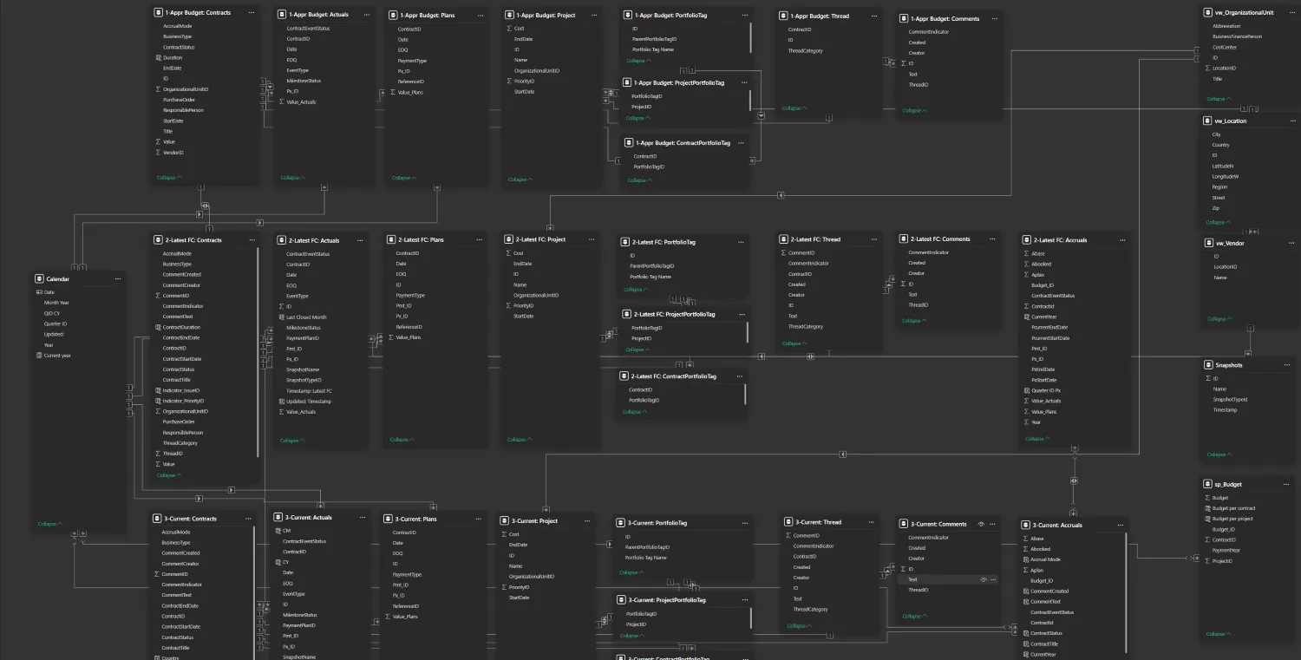
Task: Click the 1-Appr Budget: Contracts table icon
Action: [158, 13]
